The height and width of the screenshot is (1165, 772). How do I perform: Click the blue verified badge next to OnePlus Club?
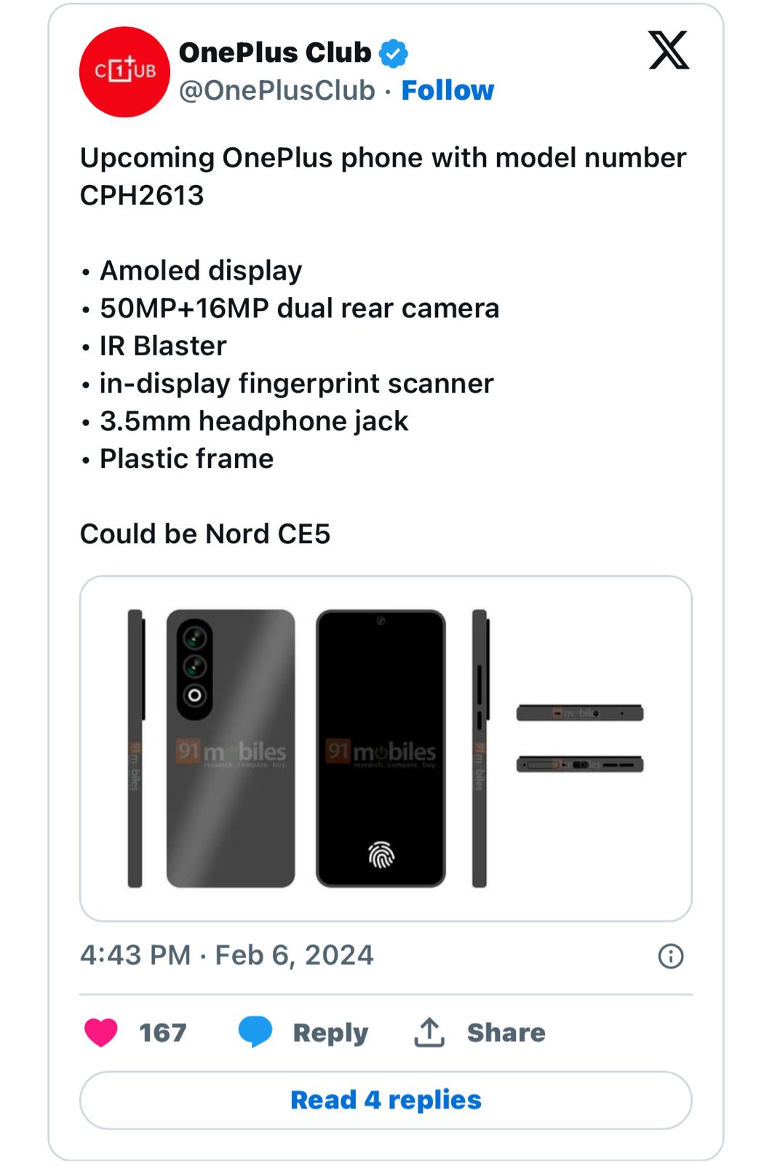pyautogui.click(x=393, y=52)
